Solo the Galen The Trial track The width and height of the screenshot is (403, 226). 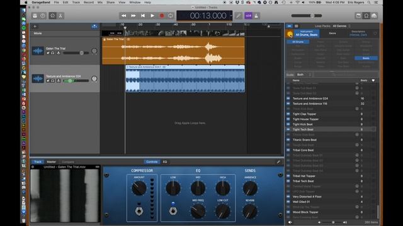tap(53, 53)
